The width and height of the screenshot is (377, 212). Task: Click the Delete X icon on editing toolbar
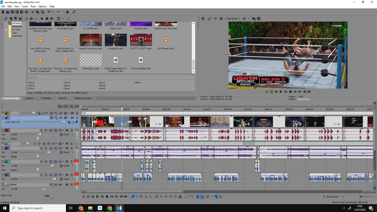(x=156, y=197)
